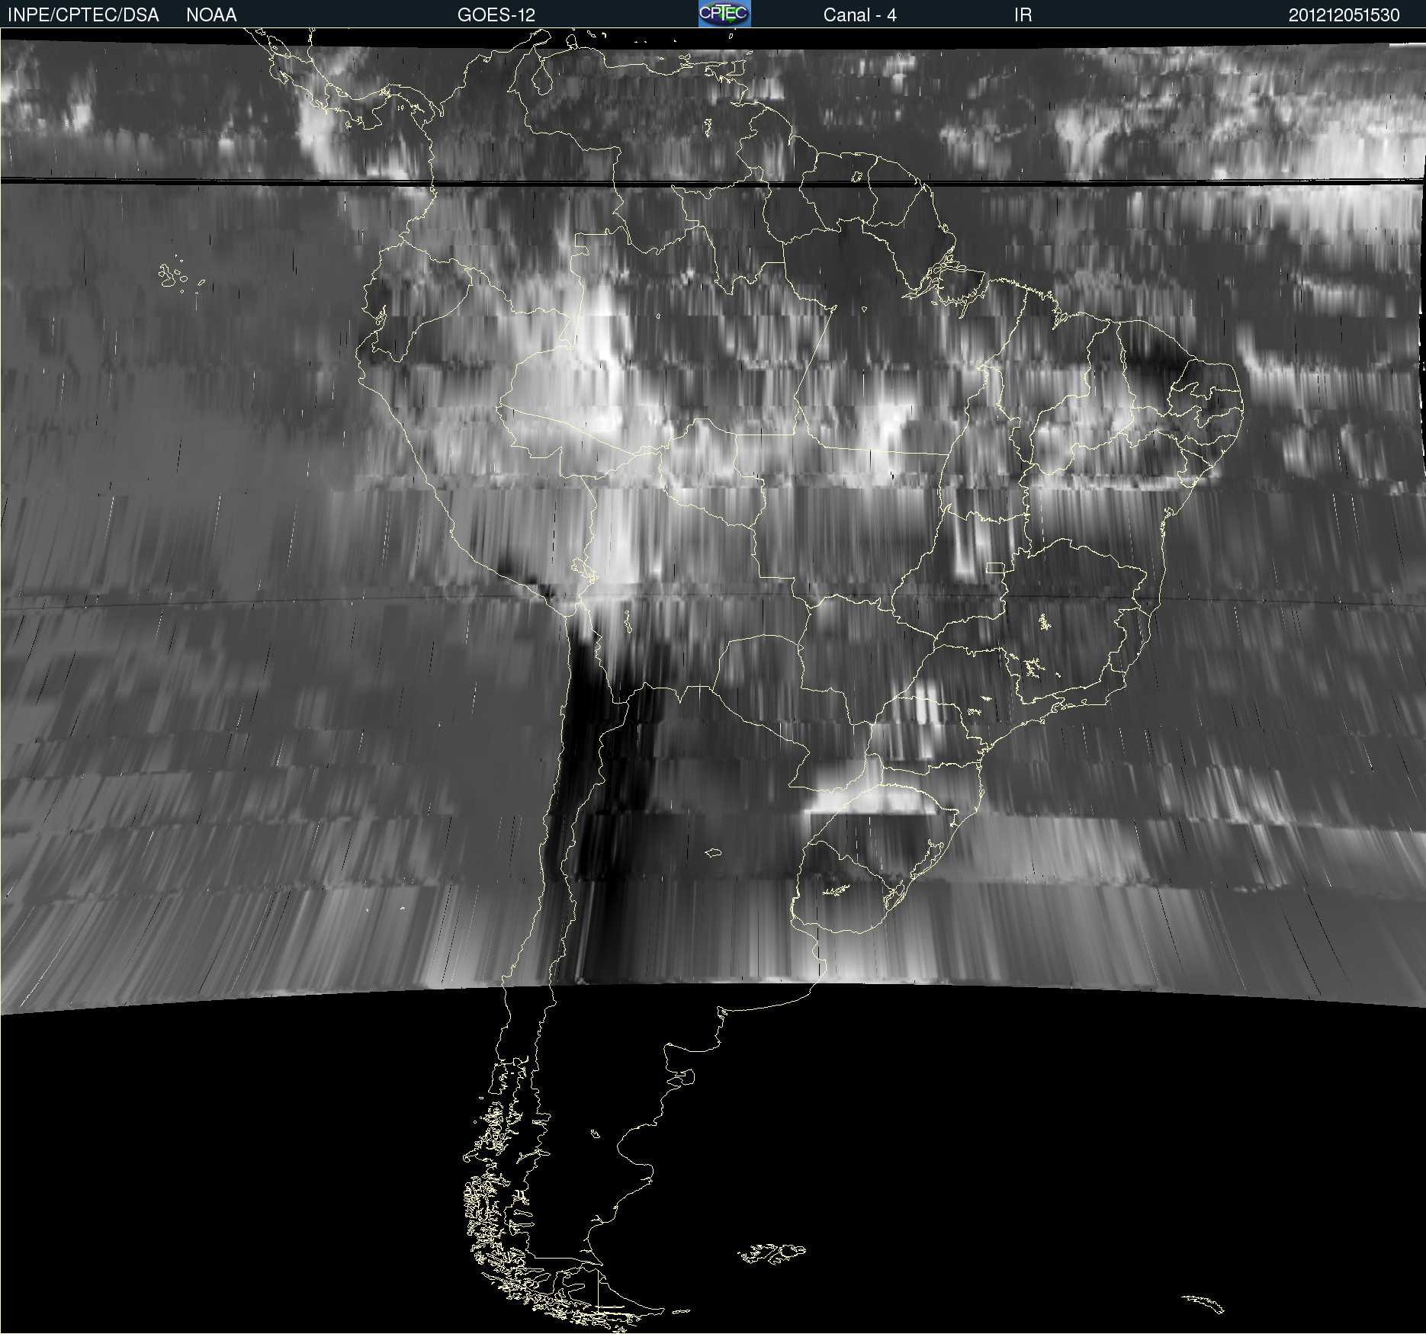This screenshot has height=1334, width=1426.
Task: Click the NOAA label in header
Action: click(x=211, y=15)
